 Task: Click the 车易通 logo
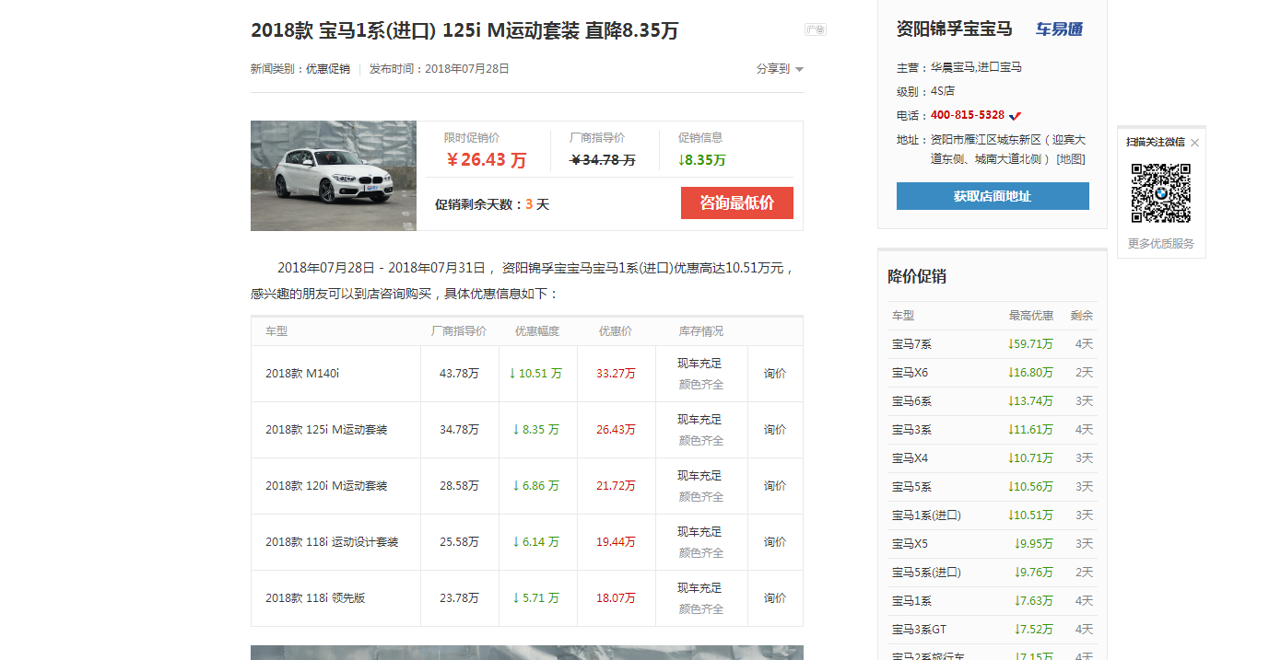point(1059,29)
